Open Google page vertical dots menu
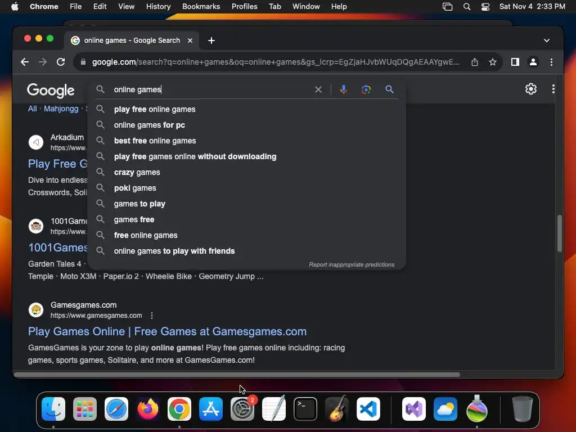The width and height of the screenshot is (576, 432). pos(553,89)
